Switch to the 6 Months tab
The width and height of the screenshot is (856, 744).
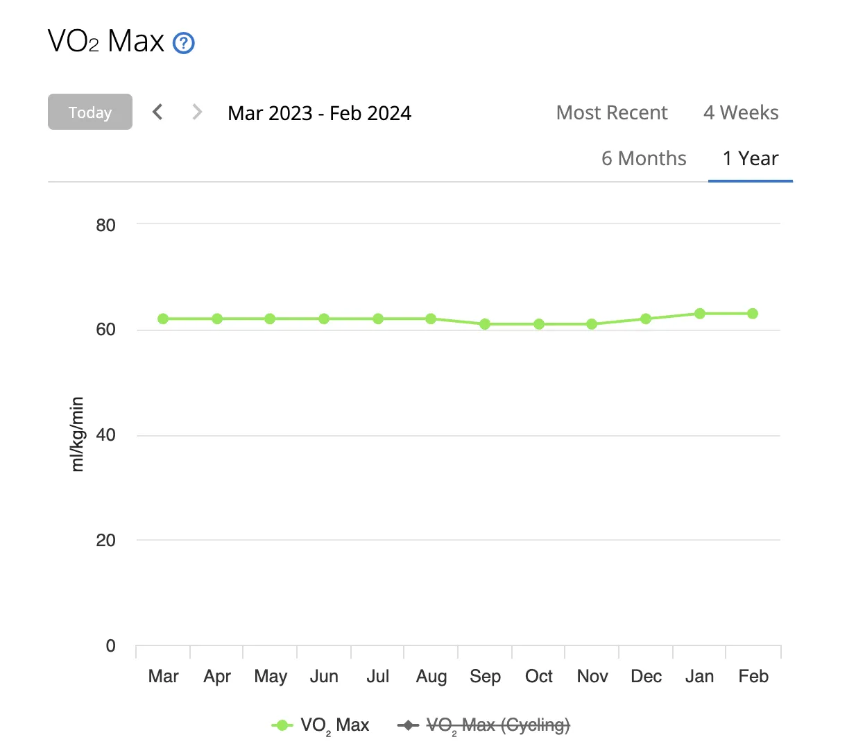click(x=644, y=158)
